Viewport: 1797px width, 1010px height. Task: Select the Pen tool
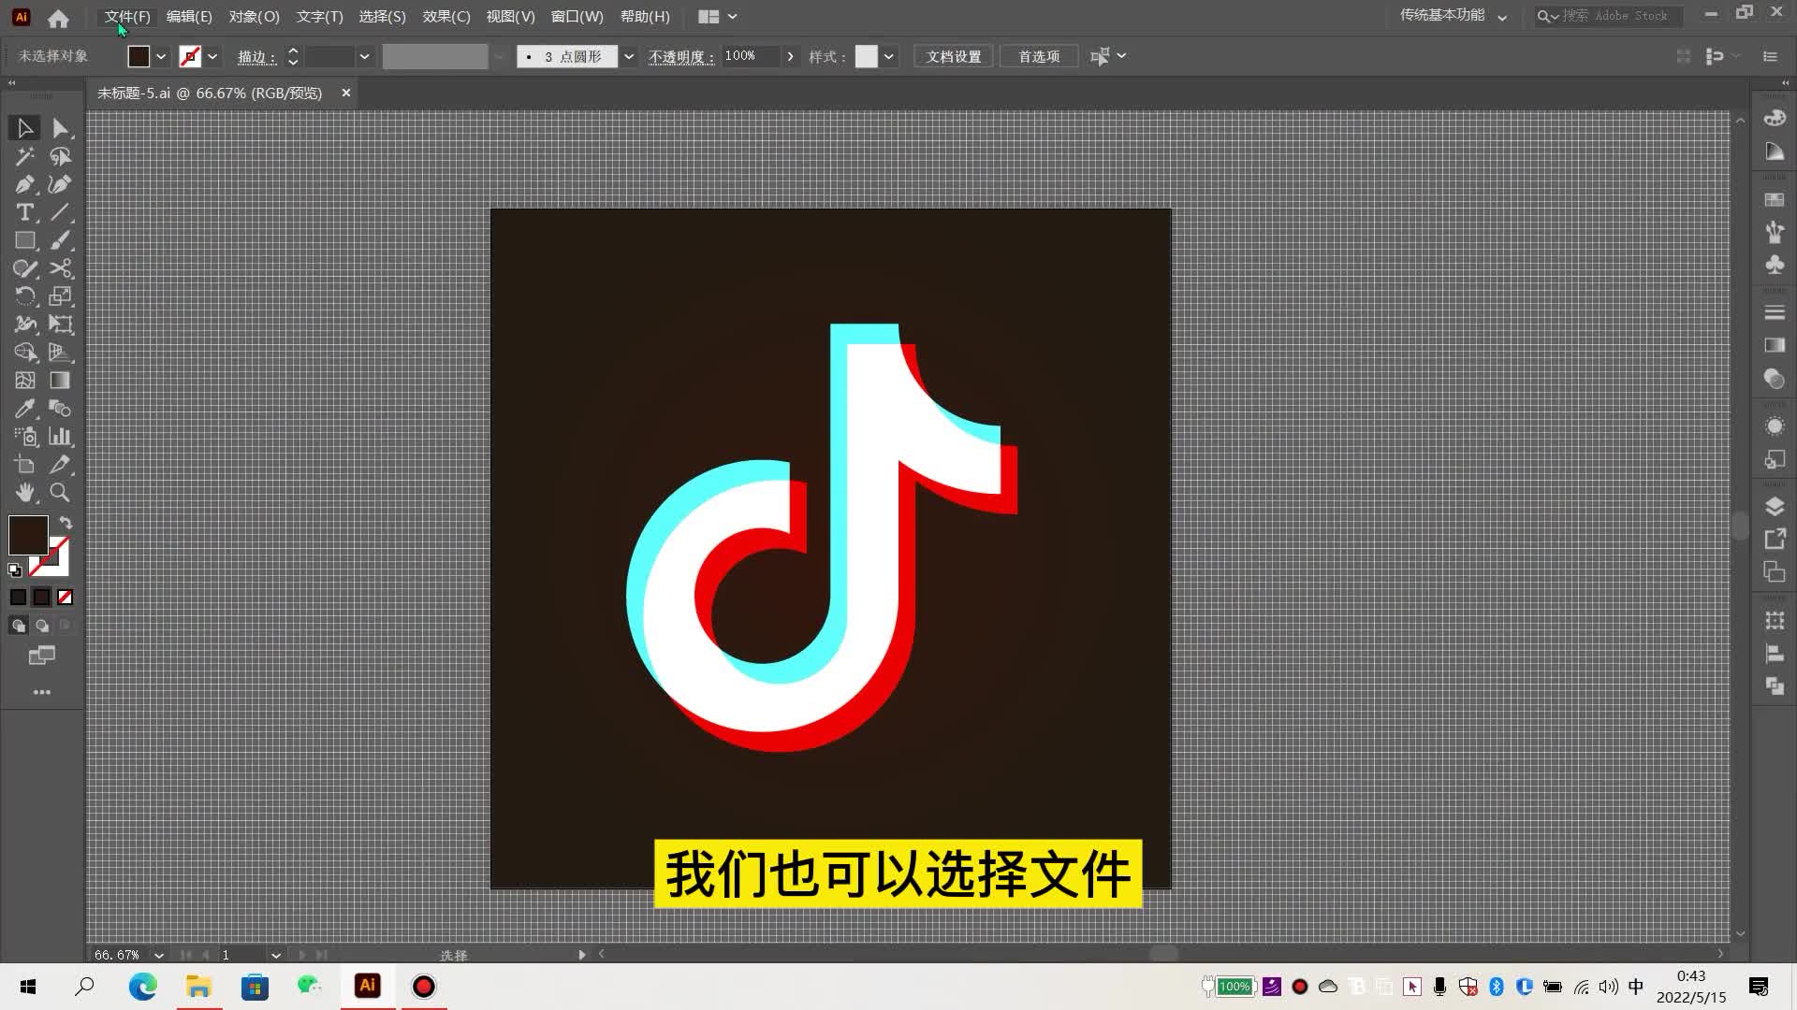pos(24,184)
